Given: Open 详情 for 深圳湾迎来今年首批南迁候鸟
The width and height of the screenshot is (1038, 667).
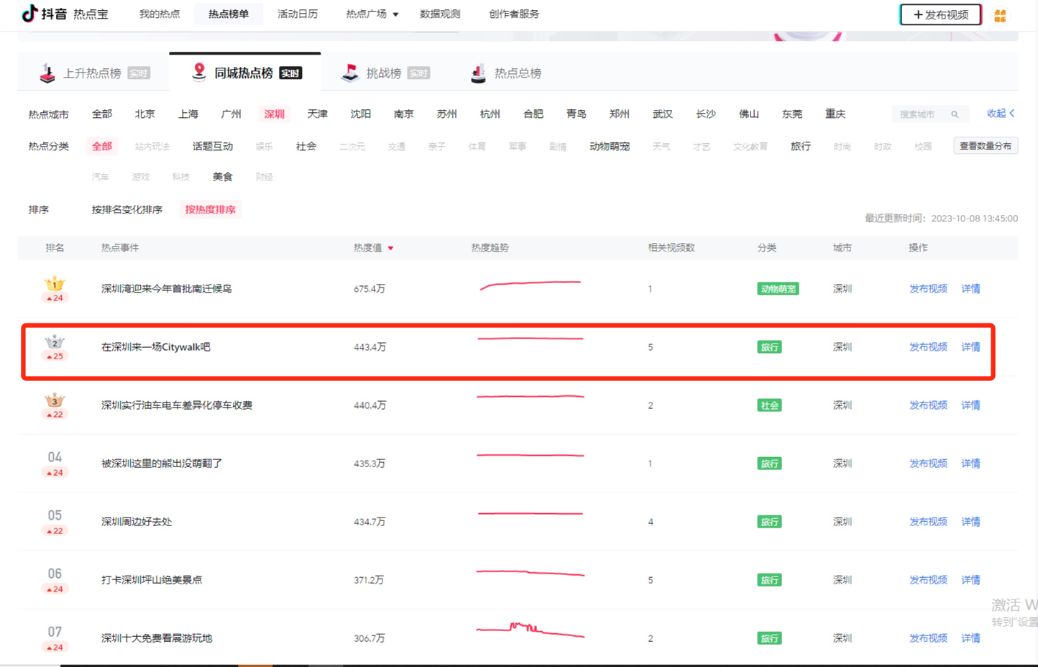Looking at the screenshot, I should 970,289.
